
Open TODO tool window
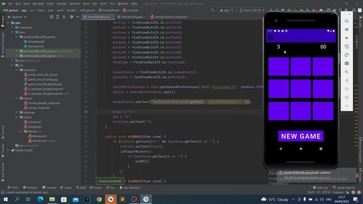[x=13, y=188]
